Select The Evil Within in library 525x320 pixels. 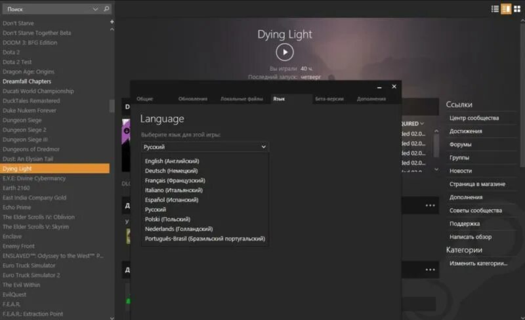[x=21, y=285]
